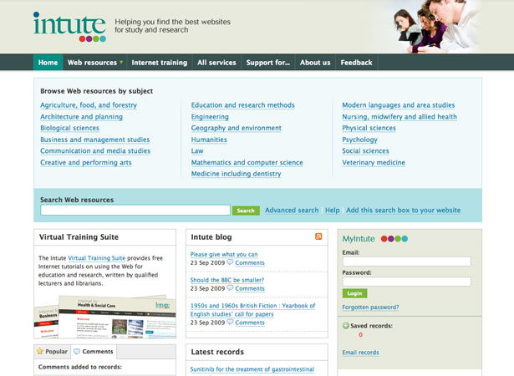Viewport: 514px width, 376px height.
Task: Click the green plus icon beside Saved records
Action: click(345, 326)
